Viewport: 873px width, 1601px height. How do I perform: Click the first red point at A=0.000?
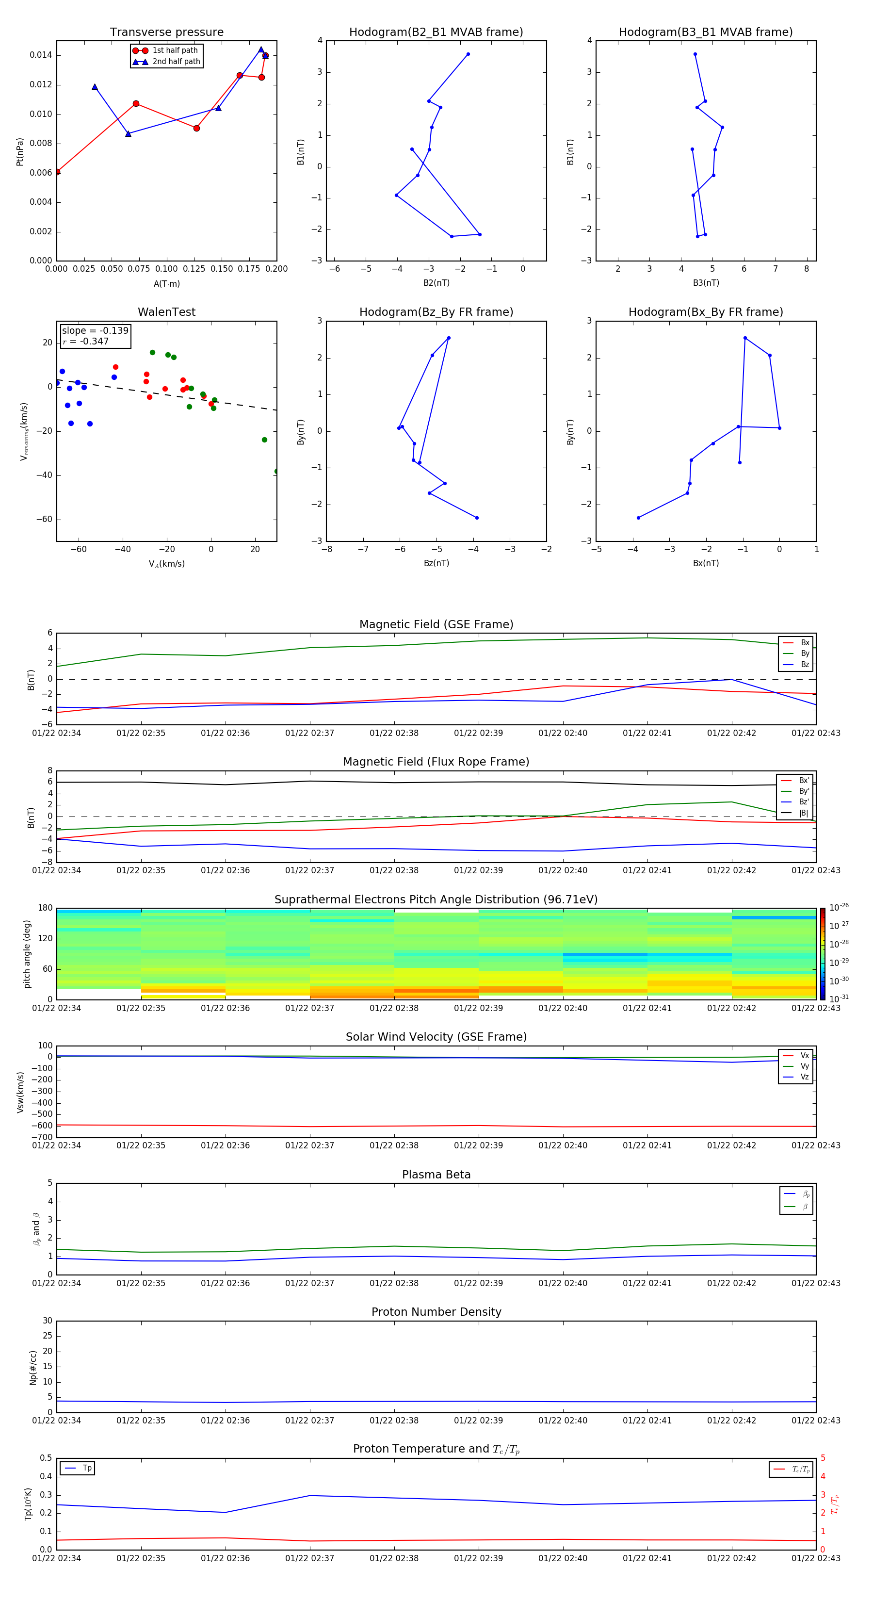[x=57, y=172]
